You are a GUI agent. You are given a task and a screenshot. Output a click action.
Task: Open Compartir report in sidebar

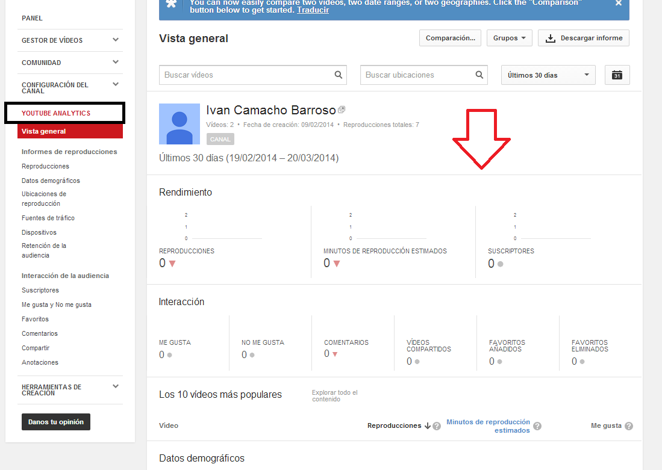tap(36, 348)
